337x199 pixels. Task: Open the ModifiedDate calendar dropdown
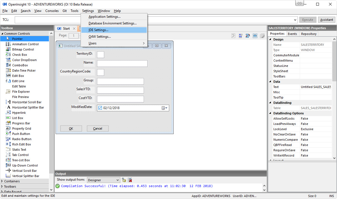(165, 108)
